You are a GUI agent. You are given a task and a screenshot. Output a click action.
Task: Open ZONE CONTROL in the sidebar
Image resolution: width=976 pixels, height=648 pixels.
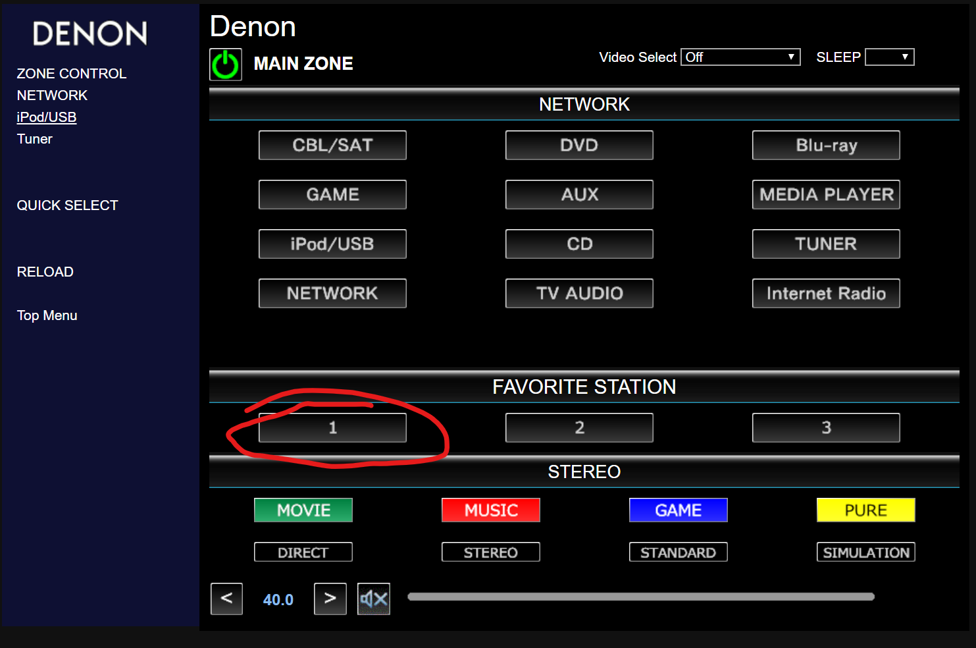(x=72, y=74)
